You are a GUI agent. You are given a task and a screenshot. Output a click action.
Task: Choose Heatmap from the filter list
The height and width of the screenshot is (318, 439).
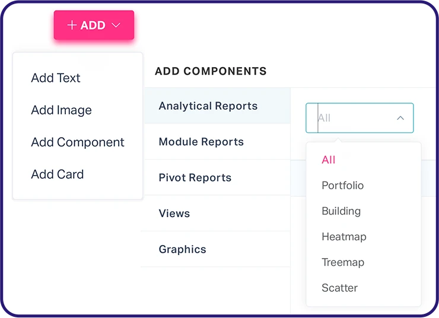(x=344, y=237)
